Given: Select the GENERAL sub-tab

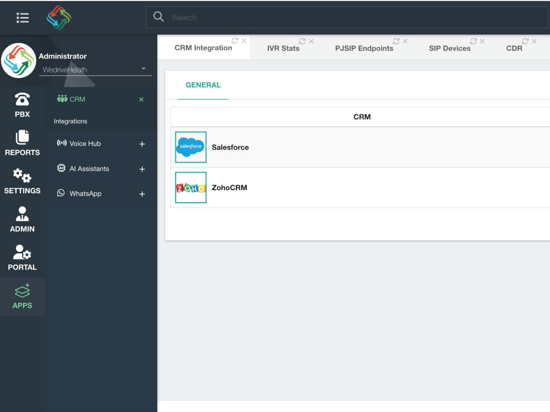Looking at the screenshot, I should [203, 85].
